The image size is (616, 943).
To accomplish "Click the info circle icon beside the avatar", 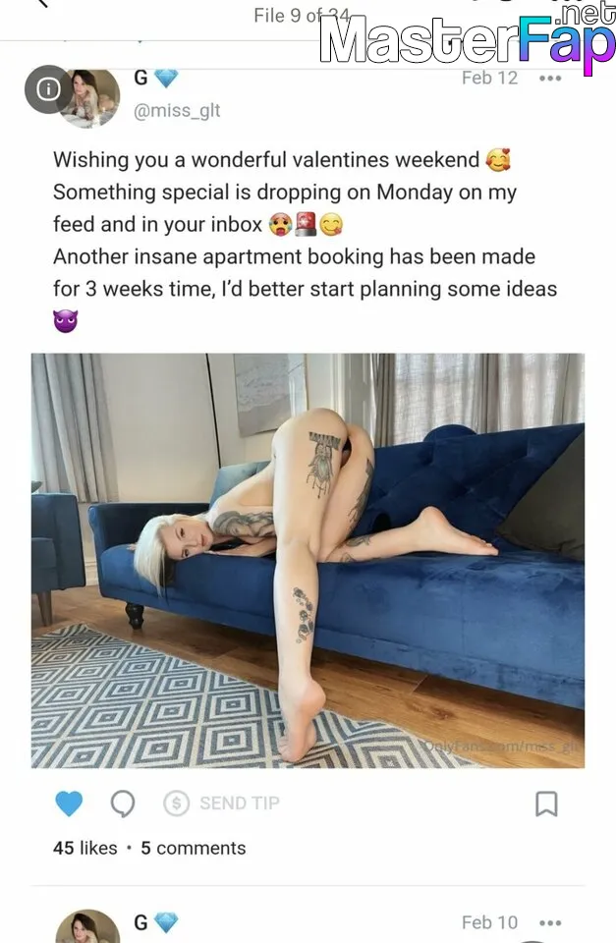I will tap(48, 89).
